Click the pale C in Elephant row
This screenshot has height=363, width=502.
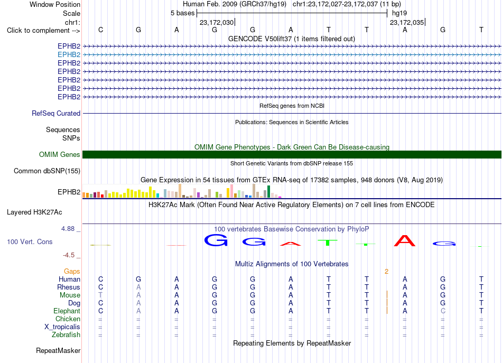pyautogui.click(x=443, y=311)
